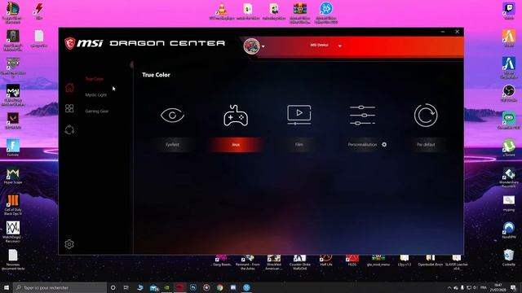Expand the arrow beside the profile avatar
Screen dimensions: 522x293
pos(263,46)
